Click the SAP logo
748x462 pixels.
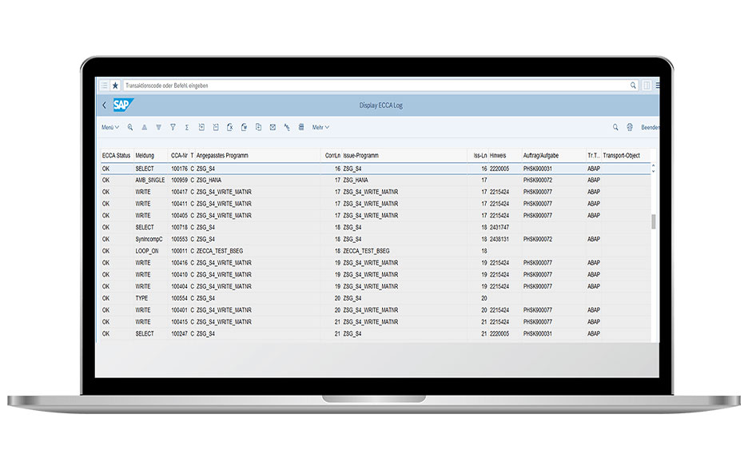click(x=122, y=105)
